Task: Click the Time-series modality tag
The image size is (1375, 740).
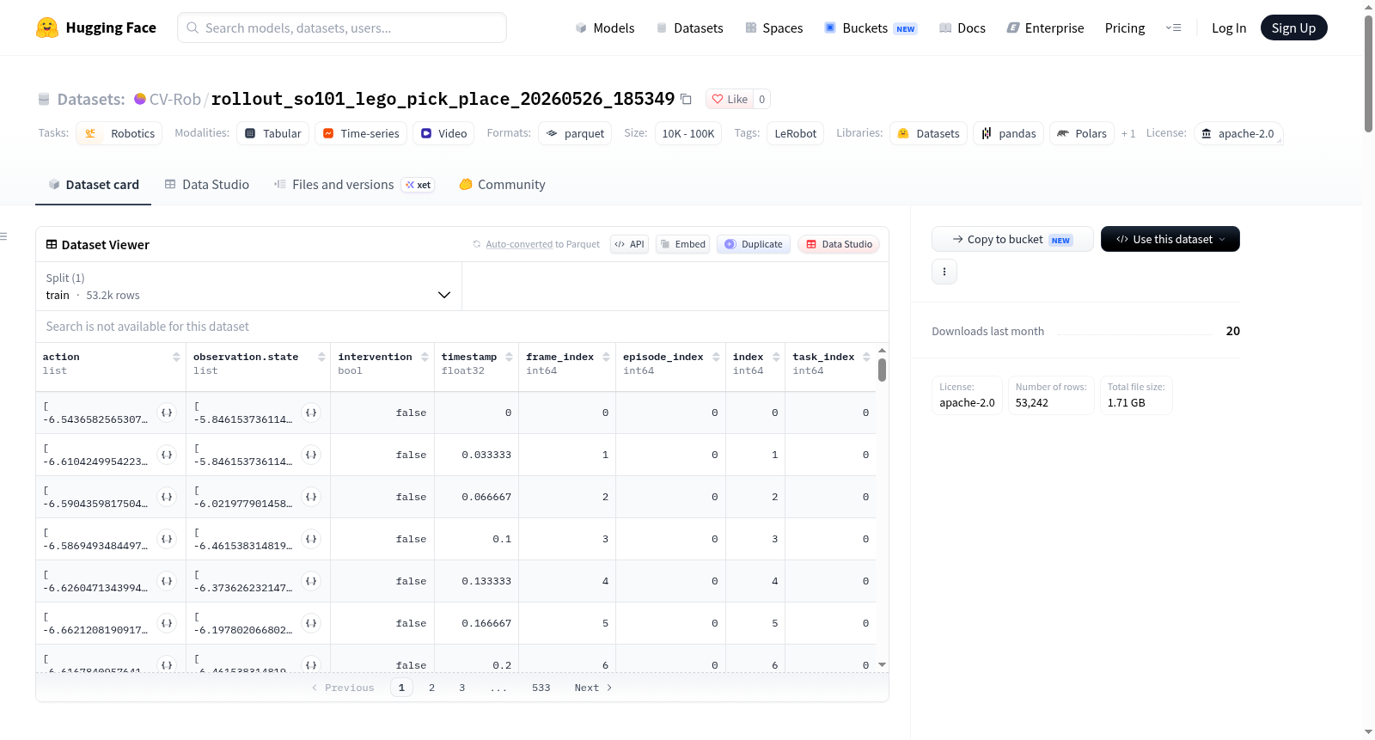Action: click(361, 133)
